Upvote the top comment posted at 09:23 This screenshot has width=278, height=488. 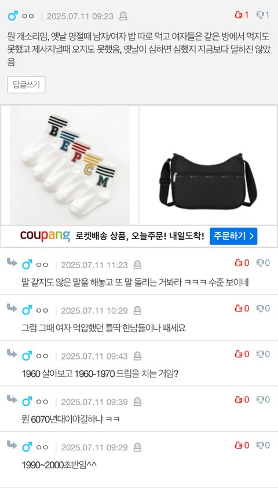point(242,15)
